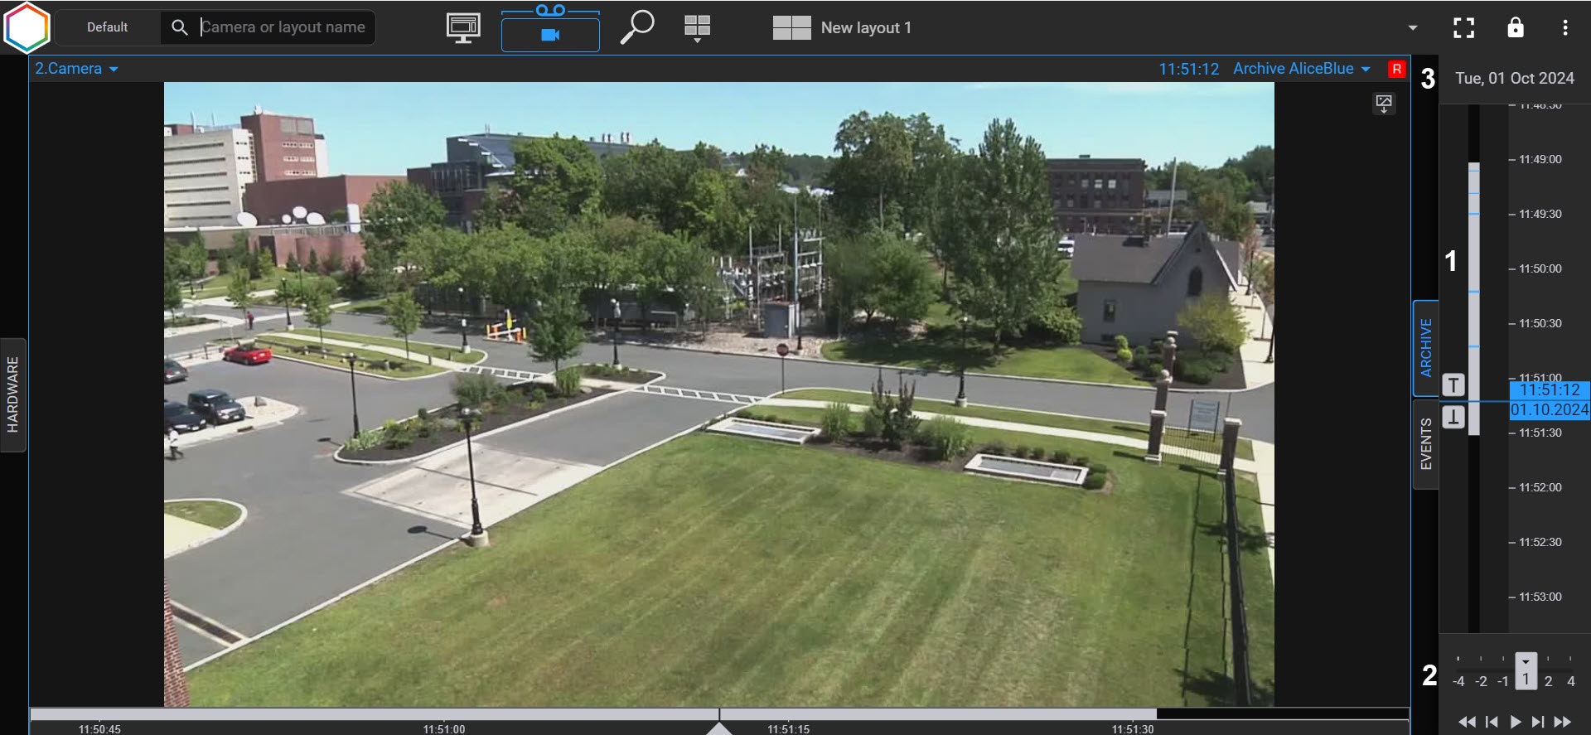
Task: Click the playback speed slider handle at 1
Action: 1526,671
